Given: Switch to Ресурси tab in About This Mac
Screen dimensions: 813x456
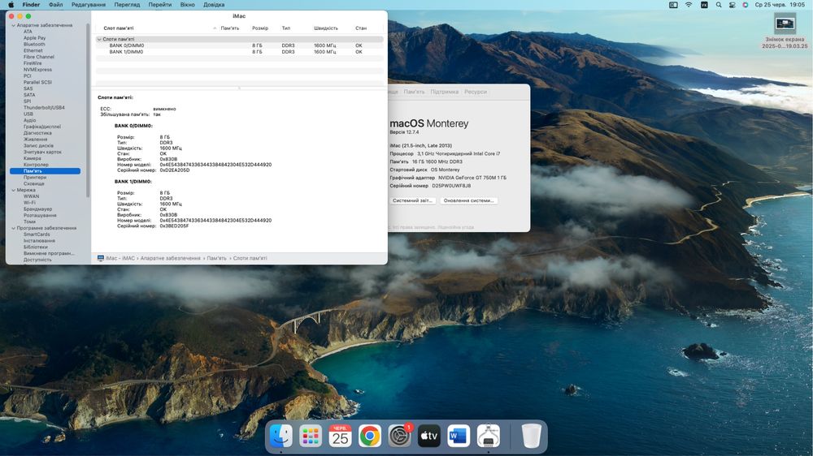Looking at the screenshot, I should pos(476,92).
